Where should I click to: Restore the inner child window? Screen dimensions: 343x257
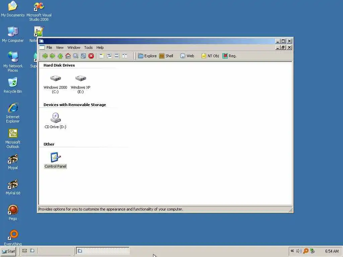(283, 48)
